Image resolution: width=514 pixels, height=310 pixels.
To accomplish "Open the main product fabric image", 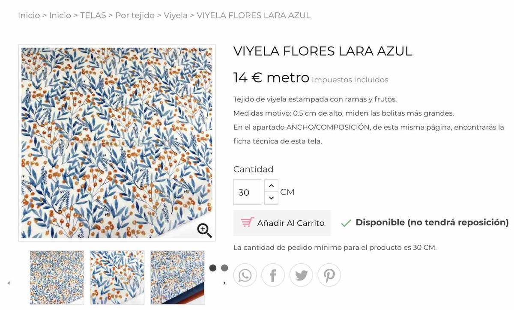I will 117,143.
